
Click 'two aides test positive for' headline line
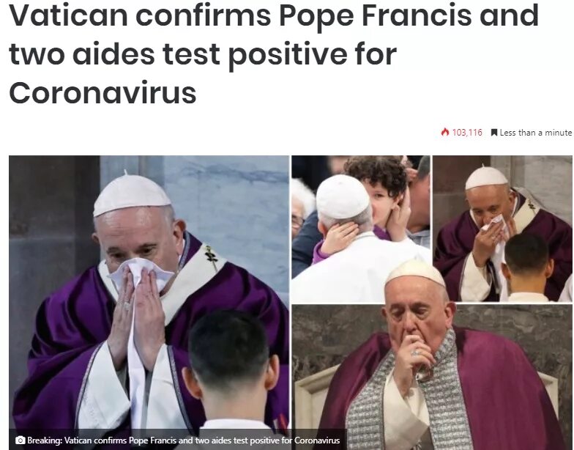coord(202,54)
